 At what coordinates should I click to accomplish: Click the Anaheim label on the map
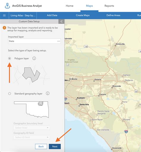pos(81,98)
